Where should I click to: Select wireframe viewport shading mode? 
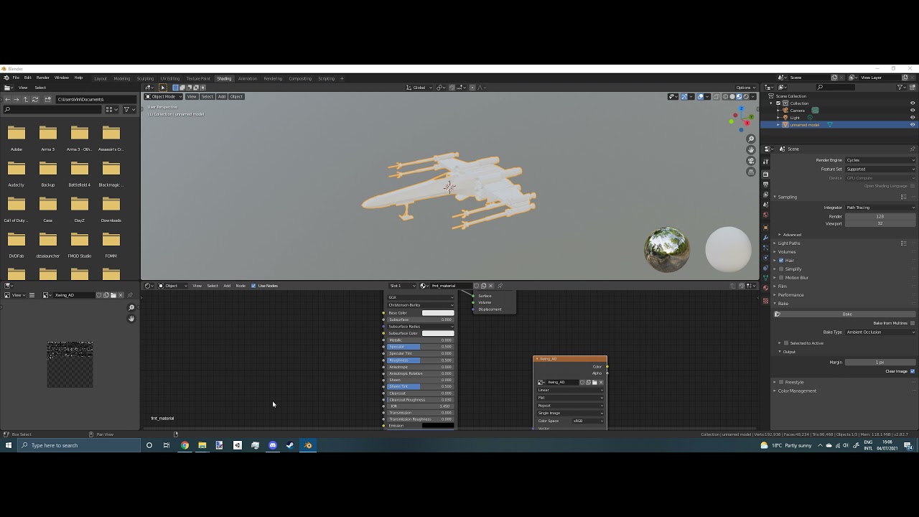[725, 96]
